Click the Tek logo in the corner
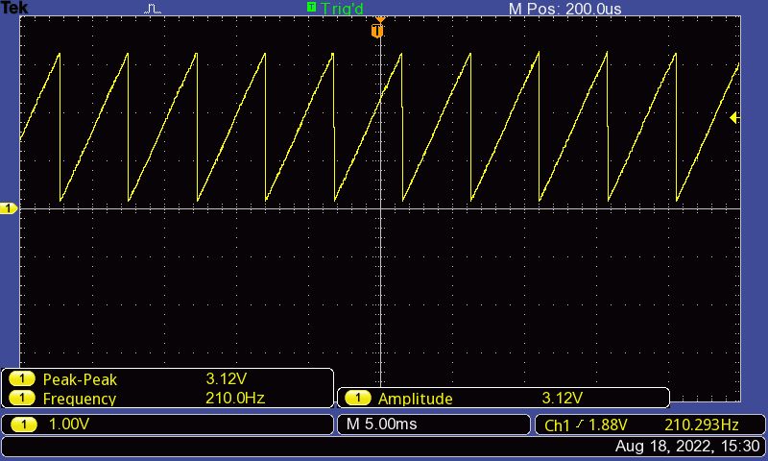 point(14,8)
